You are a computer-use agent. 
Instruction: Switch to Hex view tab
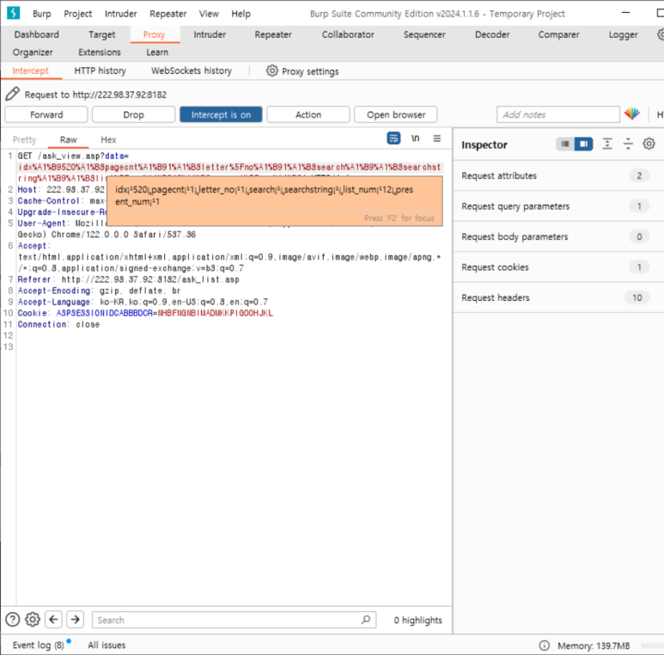click(108, 139)
